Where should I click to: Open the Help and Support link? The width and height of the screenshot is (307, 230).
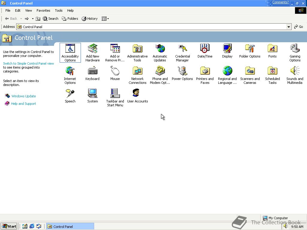(23, 104)
